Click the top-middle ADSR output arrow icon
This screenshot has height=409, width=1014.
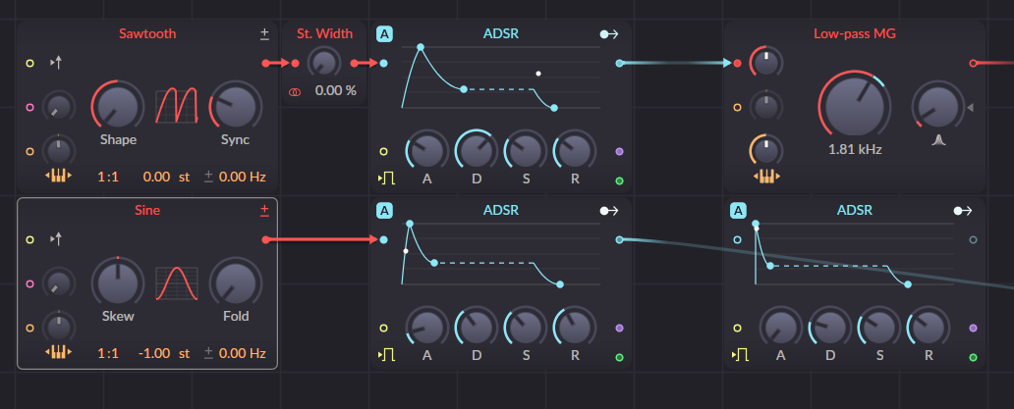609,34
